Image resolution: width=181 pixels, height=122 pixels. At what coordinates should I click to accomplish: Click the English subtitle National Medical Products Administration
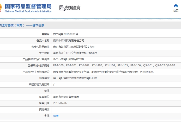pos(28,11)
